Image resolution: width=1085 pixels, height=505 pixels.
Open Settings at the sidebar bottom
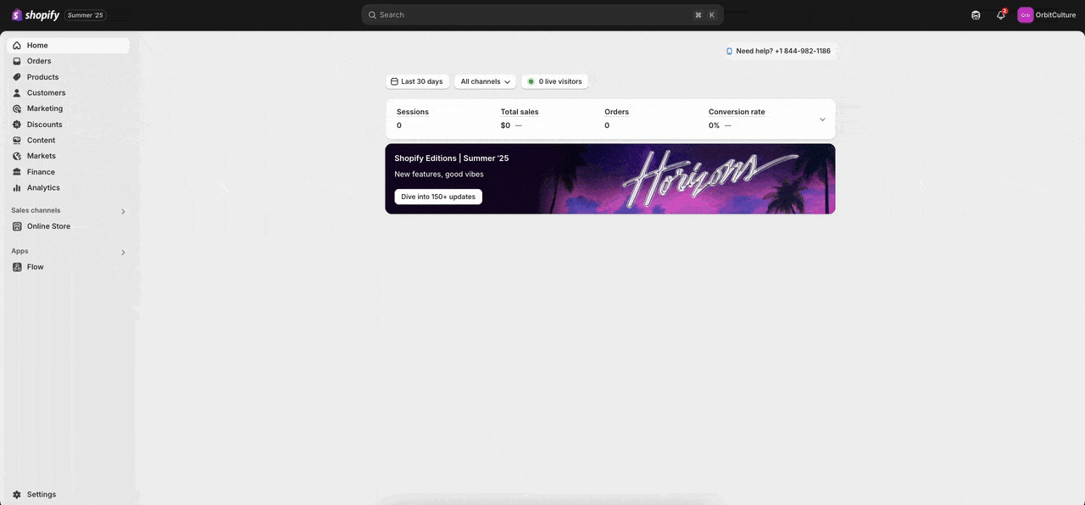click(x=68, y=495)
